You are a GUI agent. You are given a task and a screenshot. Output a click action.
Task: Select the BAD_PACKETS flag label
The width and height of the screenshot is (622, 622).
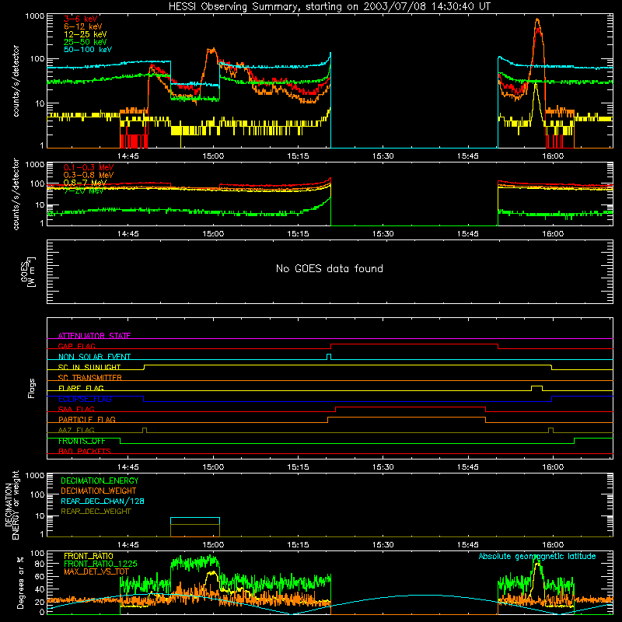click(x=85, y=451)
